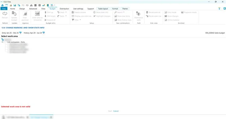The image size is (226, 119).
Task: Click 'History: Apr 24 - Jun 24' text
Action: pyautogui.click(x=33, y=33)
